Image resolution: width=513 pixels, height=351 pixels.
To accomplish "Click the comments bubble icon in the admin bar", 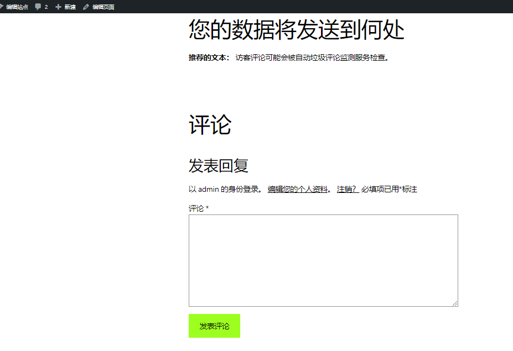I will tap(38, 7).
